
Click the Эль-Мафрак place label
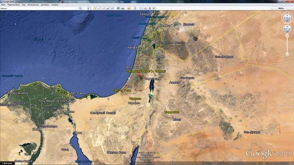click(224, 57)
